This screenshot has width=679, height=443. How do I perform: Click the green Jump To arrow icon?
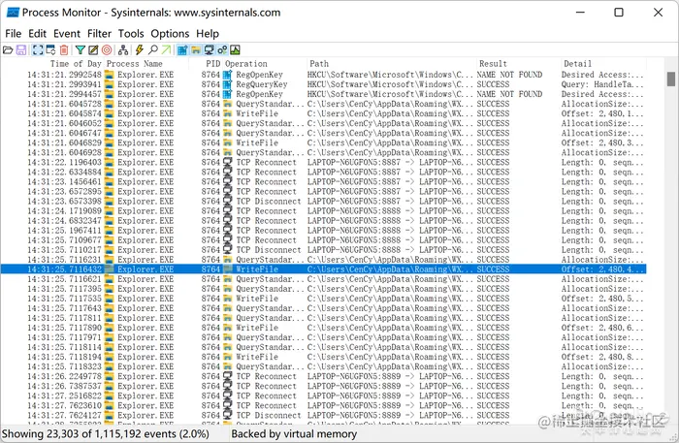click(x=166, y=50)
